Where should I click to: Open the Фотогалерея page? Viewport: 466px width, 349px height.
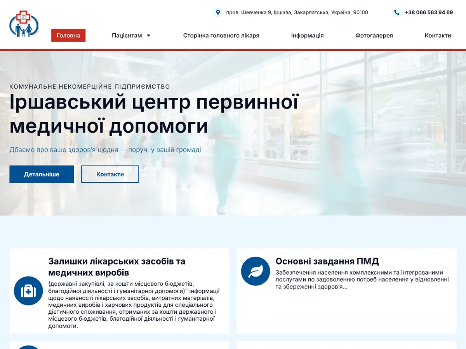click(374, 35)
